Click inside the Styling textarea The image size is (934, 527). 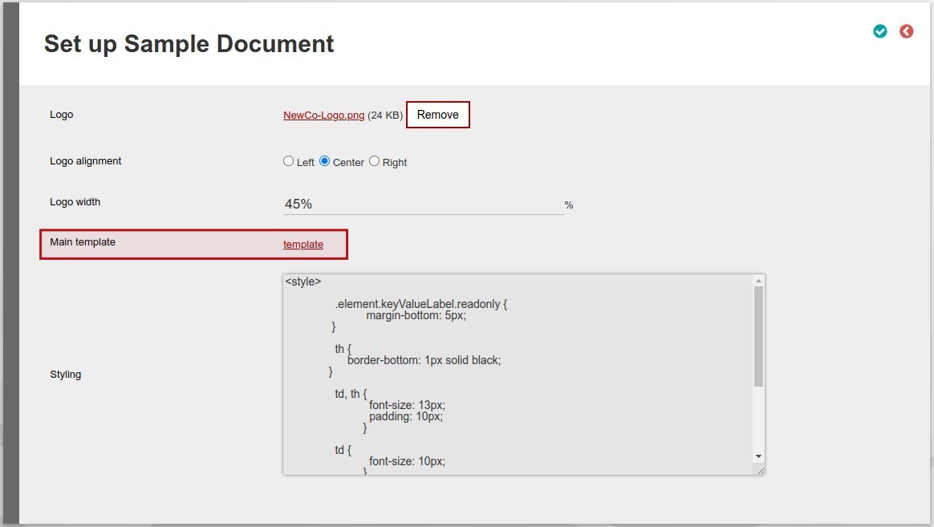(x=518, y=375)
